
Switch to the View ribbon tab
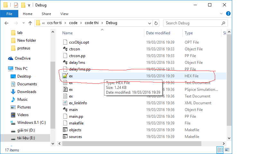click(x=64, y=14)
